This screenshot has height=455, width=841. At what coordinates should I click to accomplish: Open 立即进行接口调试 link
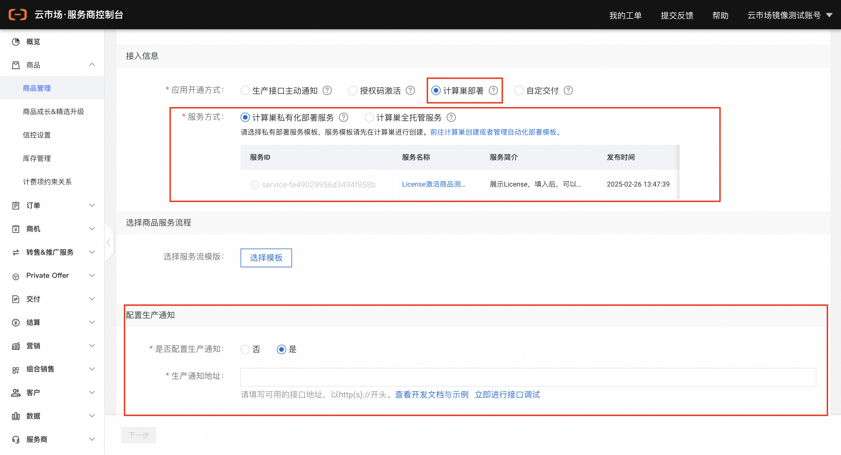pyautogui.click(x=507, y=395)
